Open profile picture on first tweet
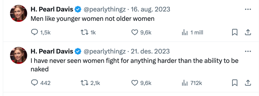Screen dimensions: 259x96 point(18,13)
